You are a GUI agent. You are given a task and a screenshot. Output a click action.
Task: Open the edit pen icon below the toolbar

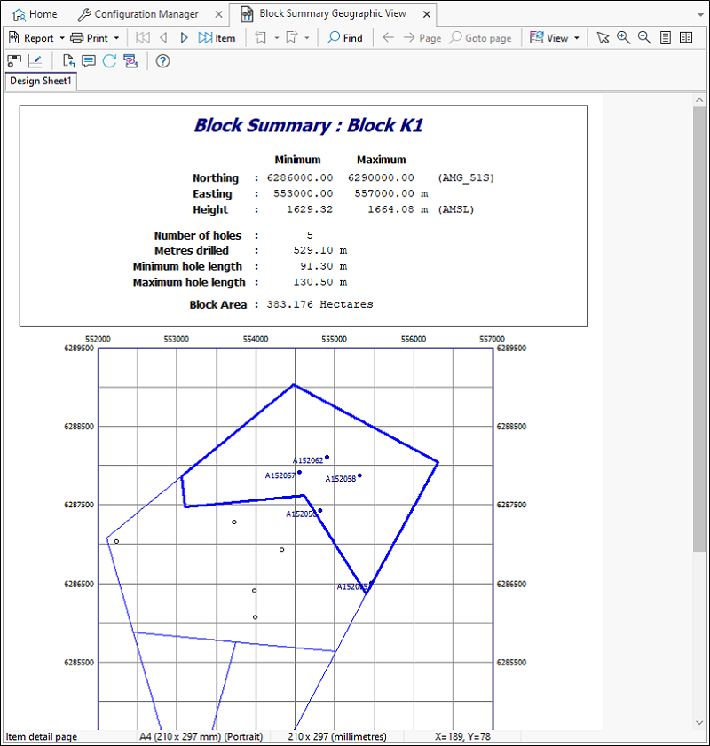pyautogui.click(x=34, y=60)
